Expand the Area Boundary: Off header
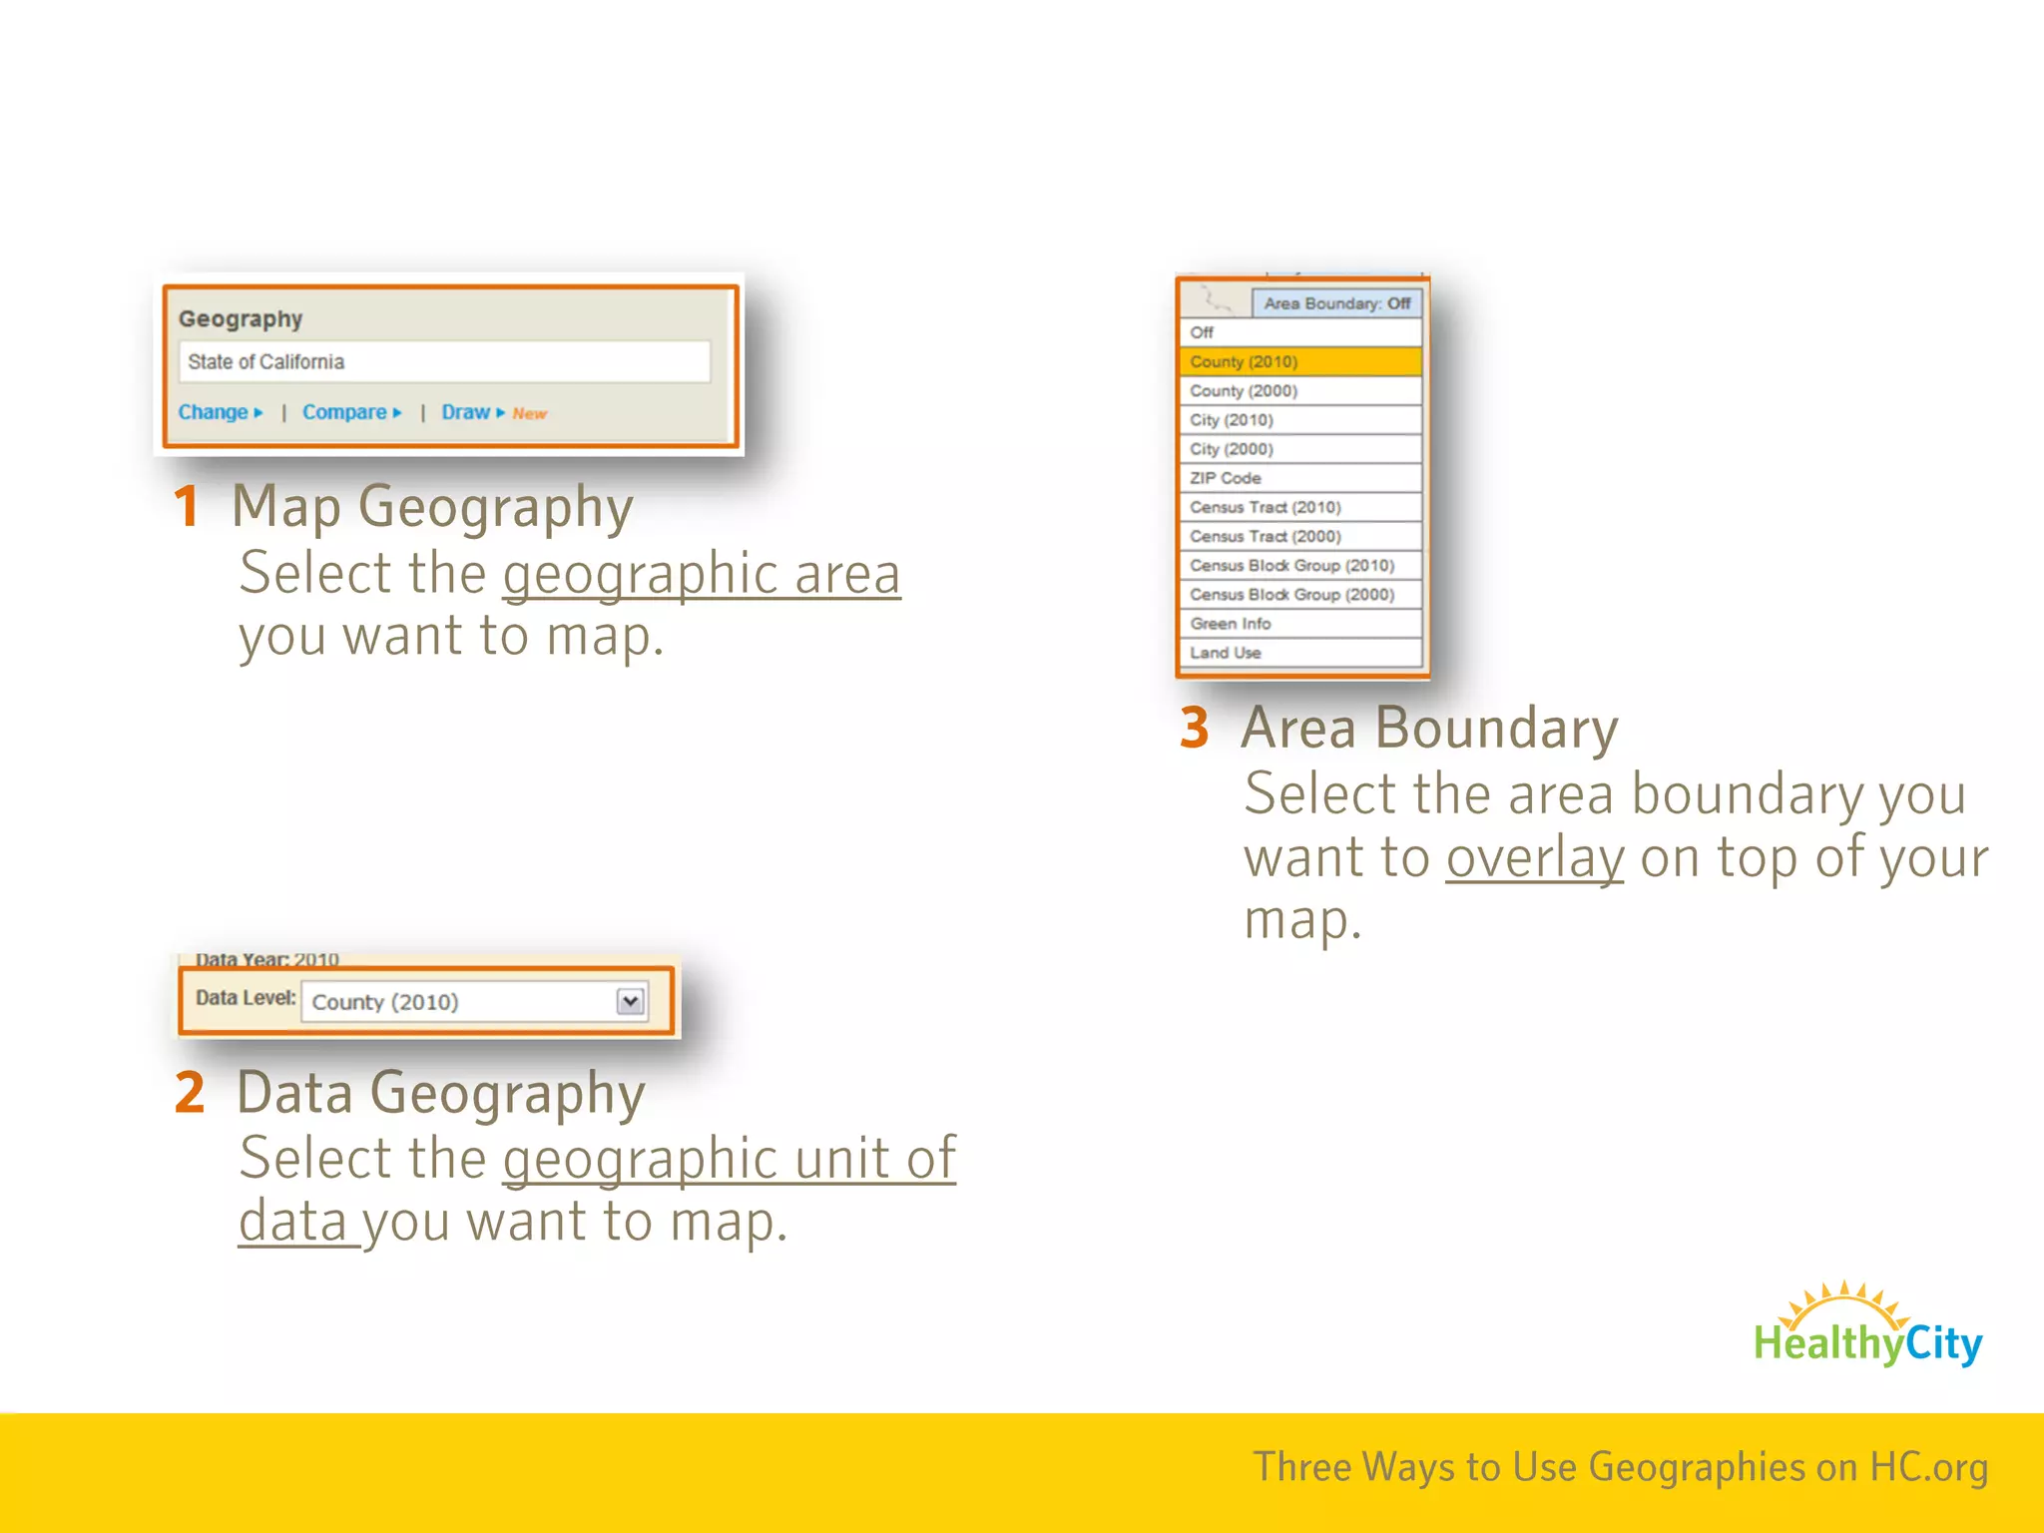Viewport: 2044px width, 1533px height. 1335,303
